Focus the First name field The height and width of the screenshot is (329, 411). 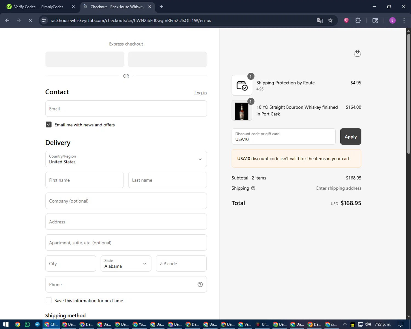[84, 180]
